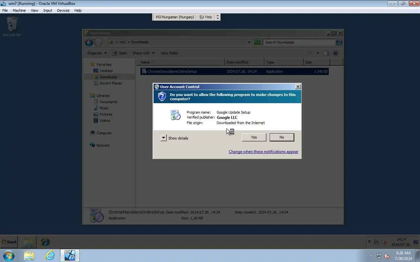Open the language bar options arrow
The height and width of the screenshot is (262, 420).
tap(218, 17)
